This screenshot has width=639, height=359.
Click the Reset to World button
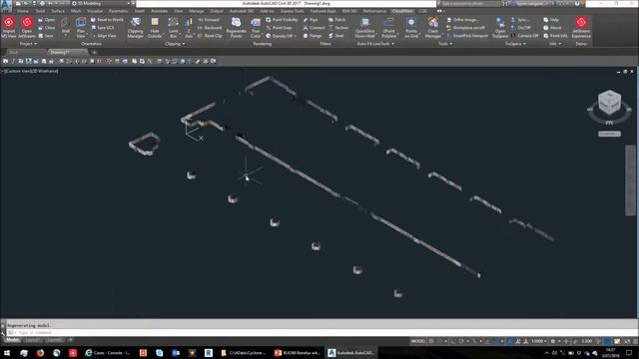[107, 20]
